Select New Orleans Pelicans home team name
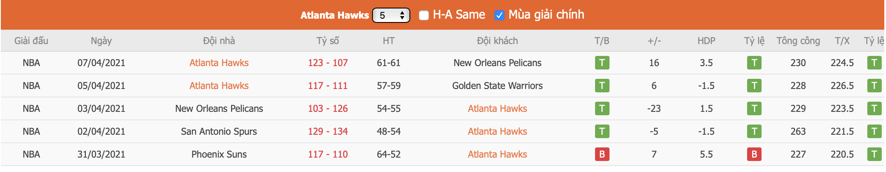886x172 pixels. (219, 108)
